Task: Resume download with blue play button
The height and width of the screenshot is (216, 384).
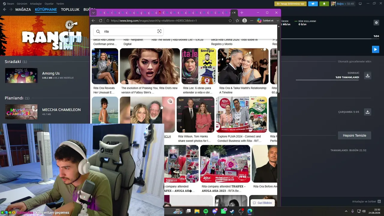Action: click(x=375, y=49)
